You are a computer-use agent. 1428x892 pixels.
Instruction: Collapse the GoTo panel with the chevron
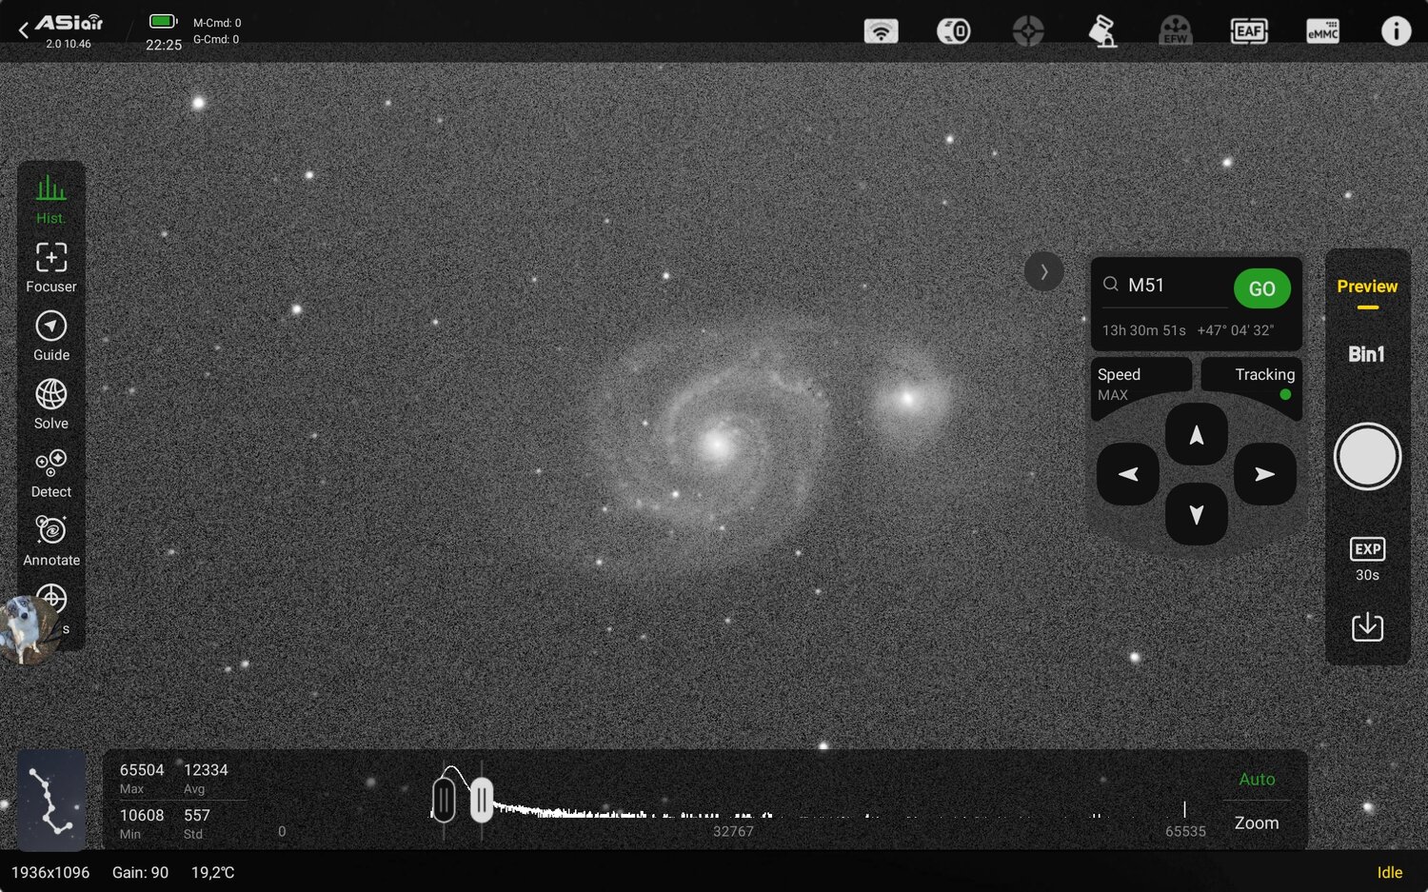point(1043,271)
